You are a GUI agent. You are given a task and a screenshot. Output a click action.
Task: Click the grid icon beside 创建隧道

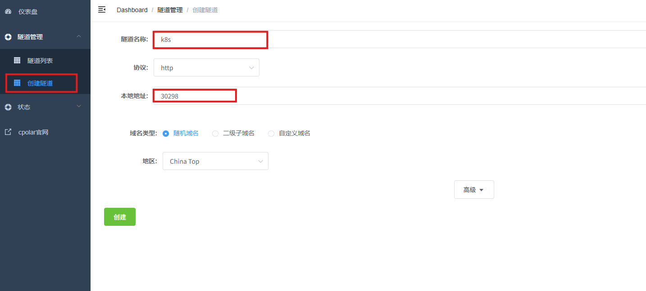(x=17, y=83)
